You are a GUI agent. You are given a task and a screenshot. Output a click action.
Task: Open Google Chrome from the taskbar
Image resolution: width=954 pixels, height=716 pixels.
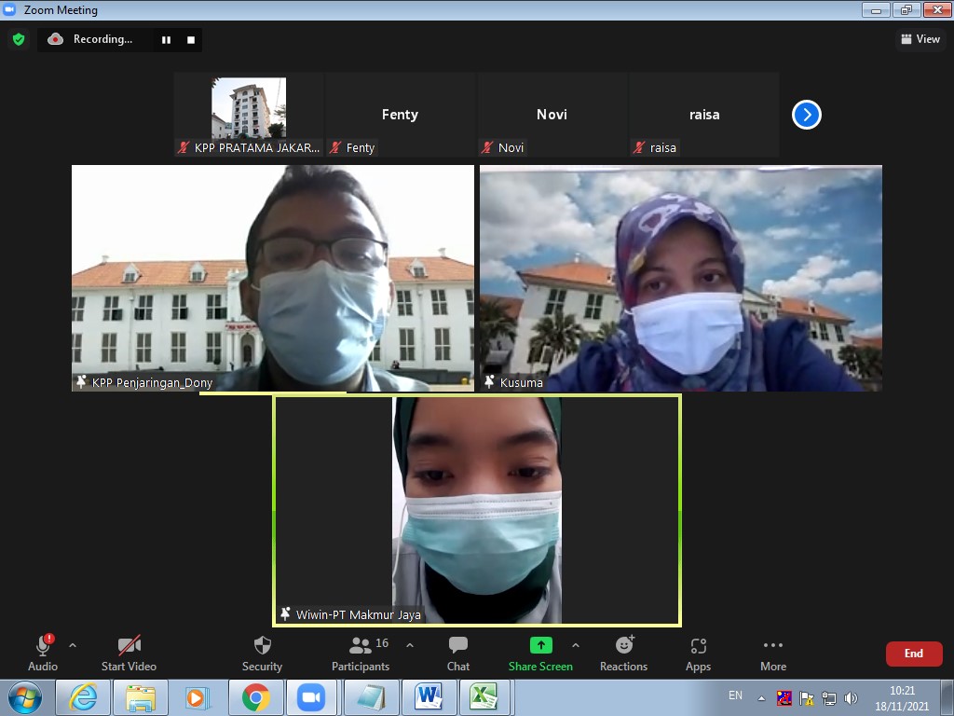click(x=255, y=697)
